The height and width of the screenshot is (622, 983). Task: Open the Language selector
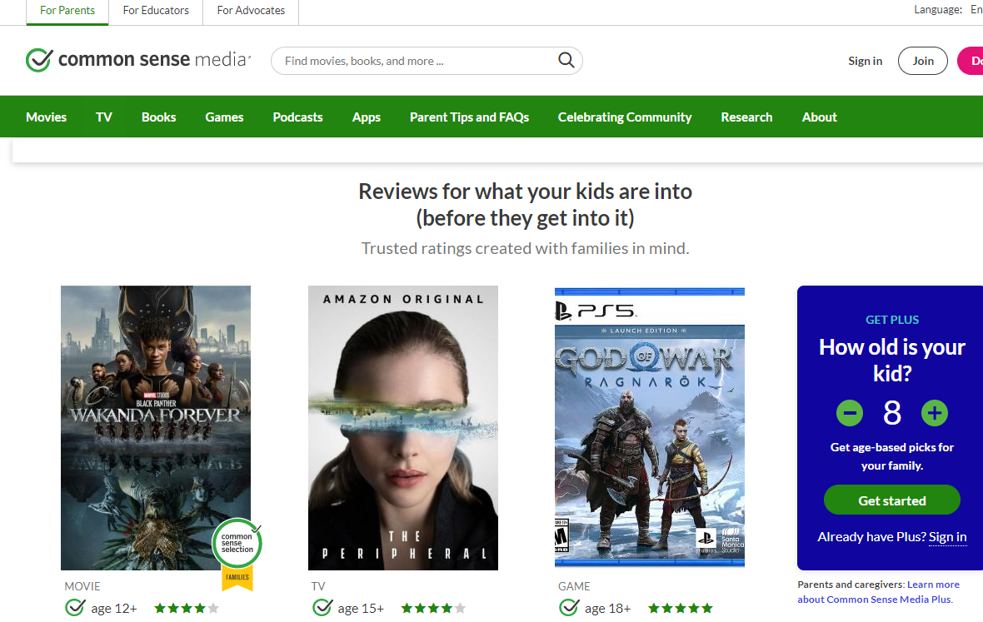click(948, 10)
